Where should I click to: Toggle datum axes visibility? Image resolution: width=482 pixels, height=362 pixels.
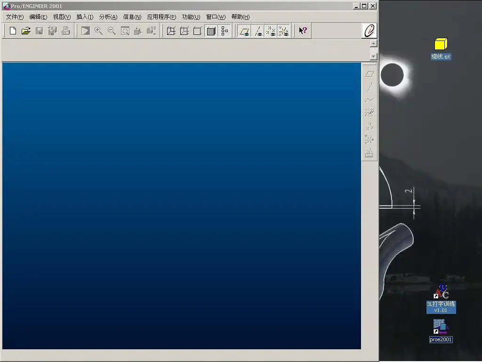click(x=257, y=31)
